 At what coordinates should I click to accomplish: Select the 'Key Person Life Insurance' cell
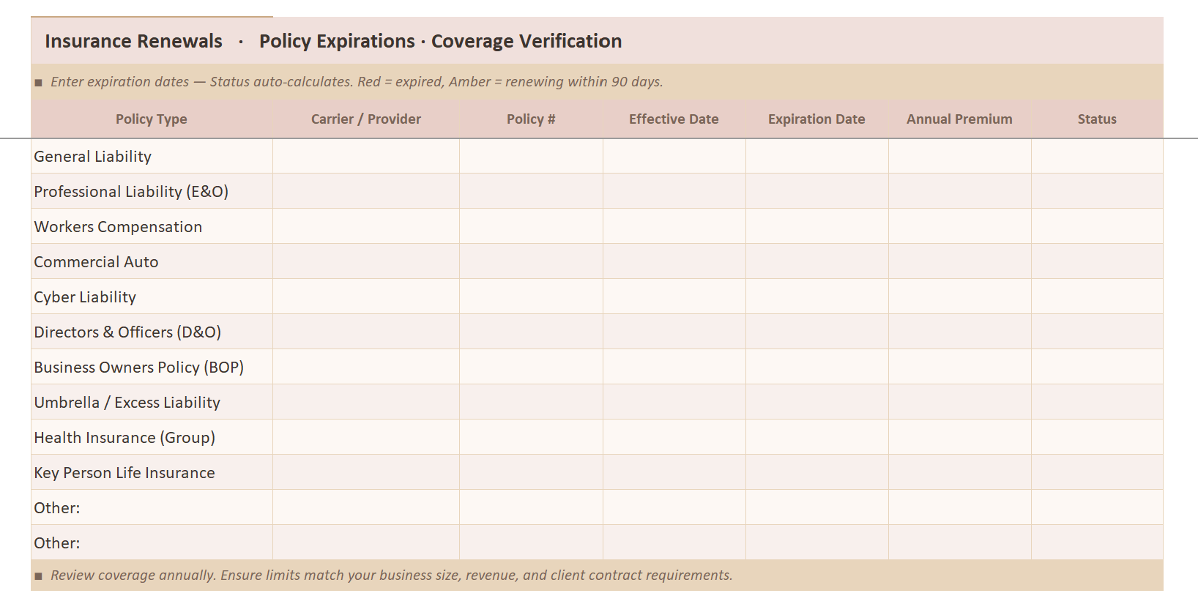pyautogui.click(x=152, y=472)
